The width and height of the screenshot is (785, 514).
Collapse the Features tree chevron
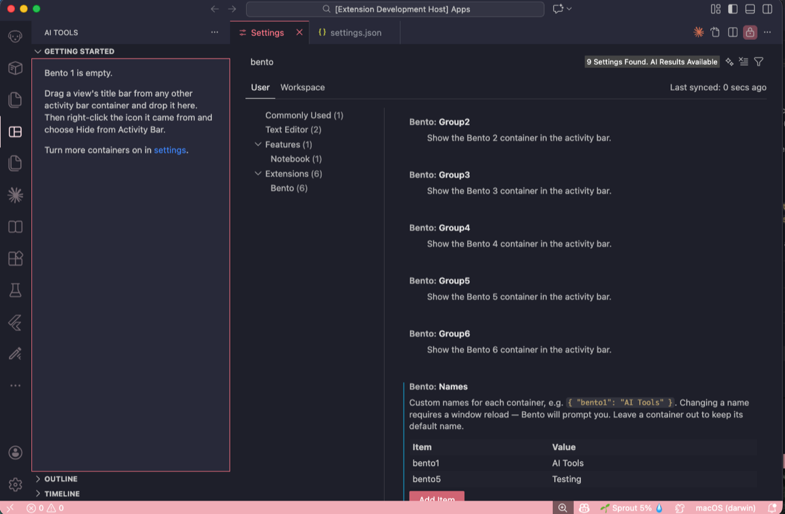258,145
